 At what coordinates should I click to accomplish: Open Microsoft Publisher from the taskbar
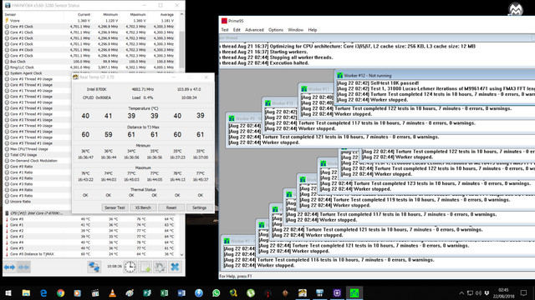pos(147,292)
